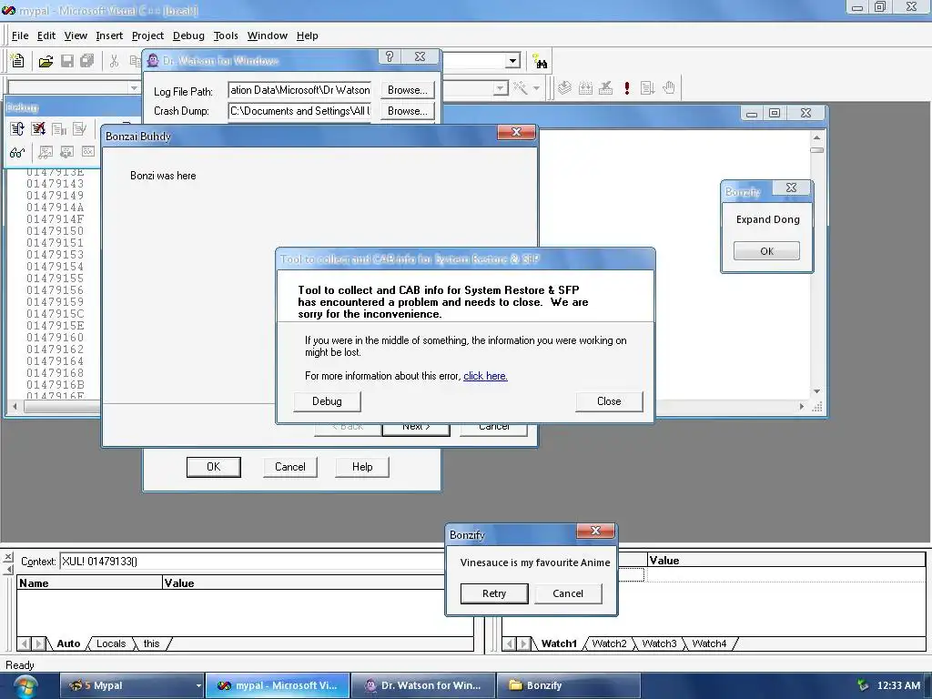Click the Dr. Watson title bar help question mark
Screen dimensions: 932x699
[390, 56]
